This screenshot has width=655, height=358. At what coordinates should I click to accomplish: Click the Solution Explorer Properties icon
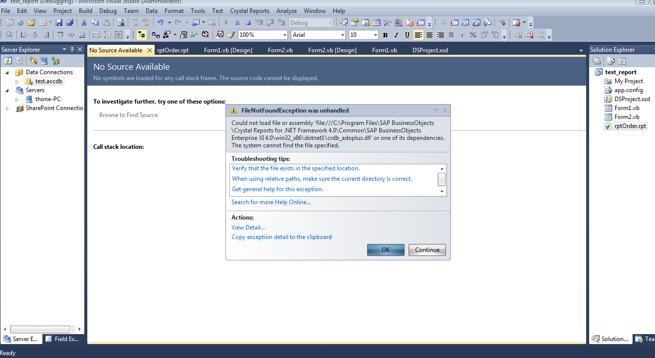[597, 61]
